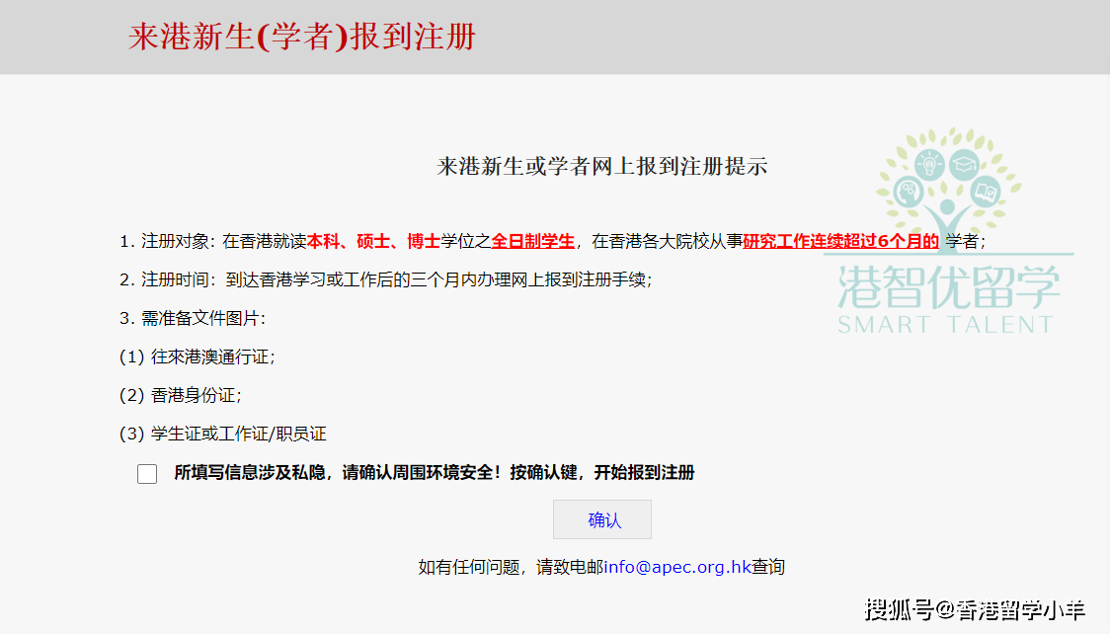Image resolution: width=1110 pixels, height=634 pixels.
Task: Click the 确认 confirm button
Action: click(x=601, y=519)
